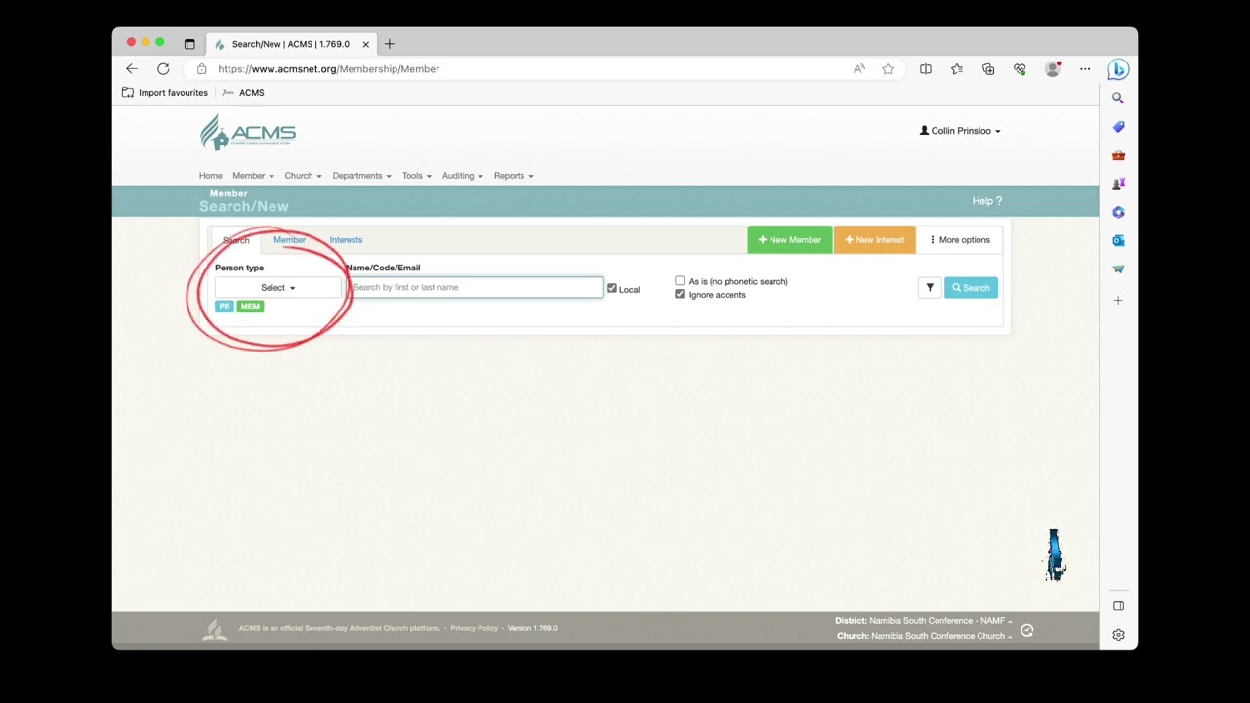Image resolution: width=1250 pixels, height=703 pixels.
Task: Expand the Reports menu
Action: 513,176
